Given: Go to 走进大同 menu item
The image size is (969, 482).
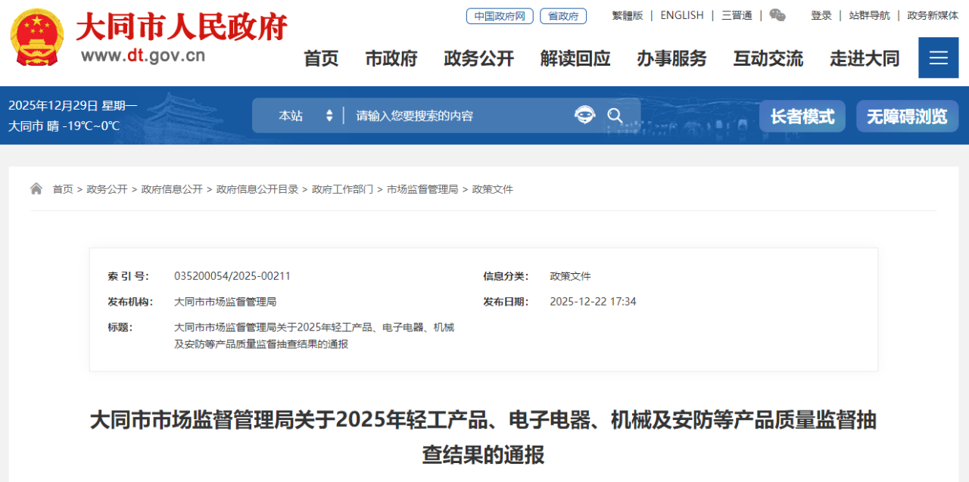Looking at the screenshot, I should pos(865,58).
